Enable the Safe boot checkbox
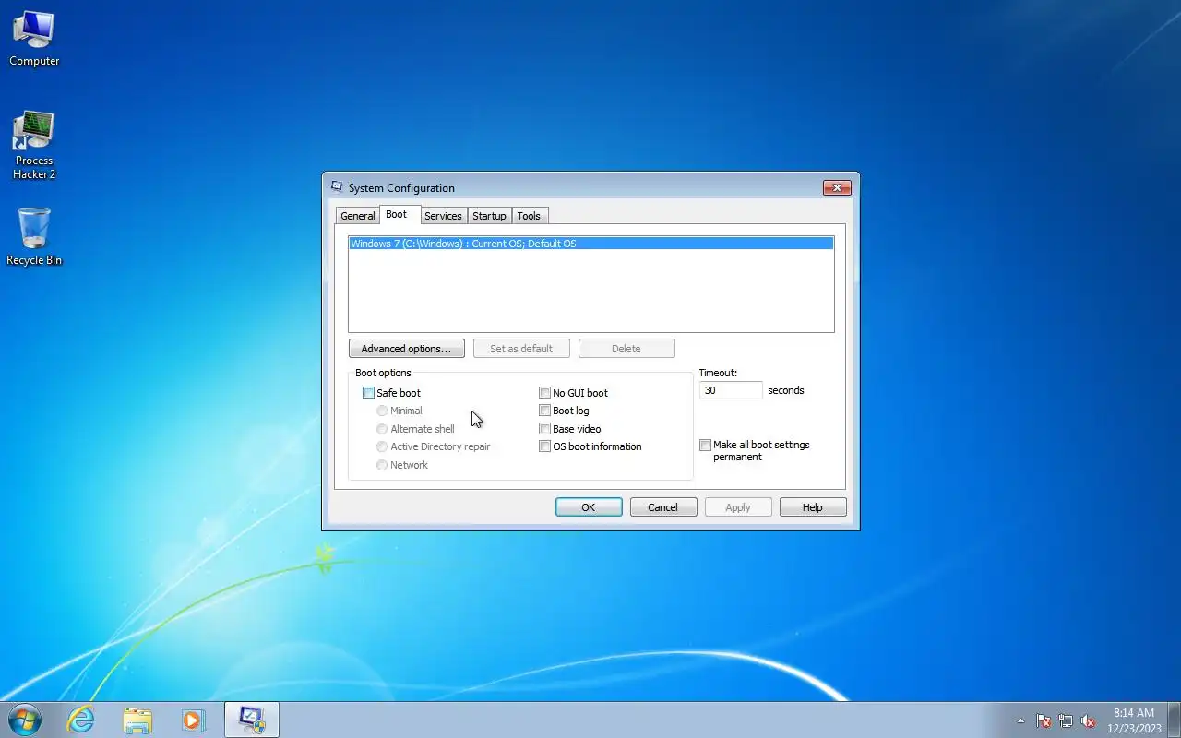The width and height of the screenshot is (1181, 738). (368, 393)
